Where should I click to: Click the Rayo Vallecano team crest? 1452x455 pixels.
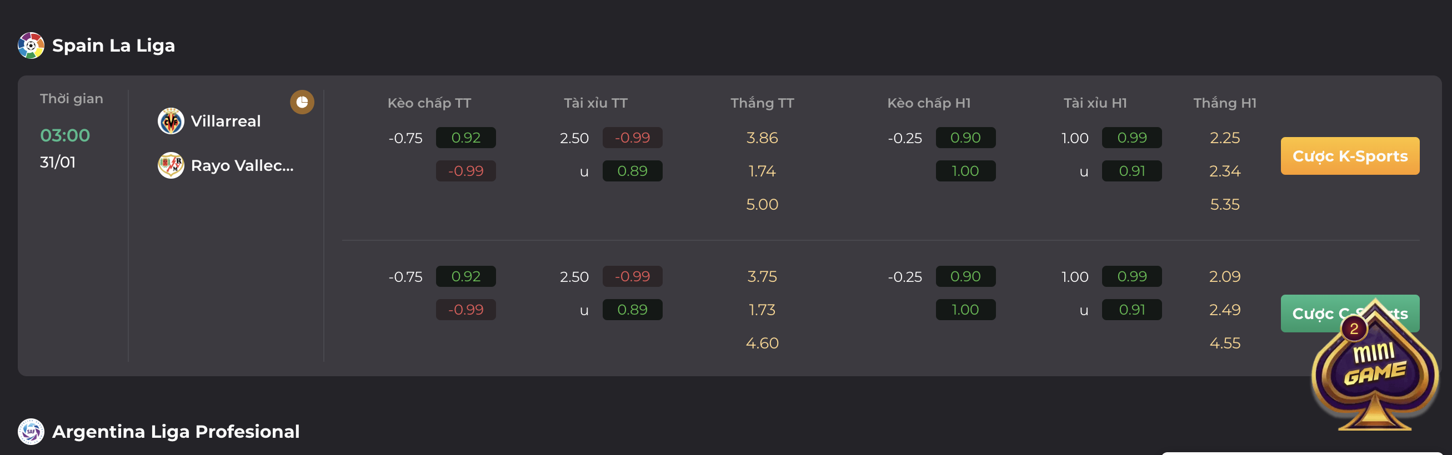171,165
